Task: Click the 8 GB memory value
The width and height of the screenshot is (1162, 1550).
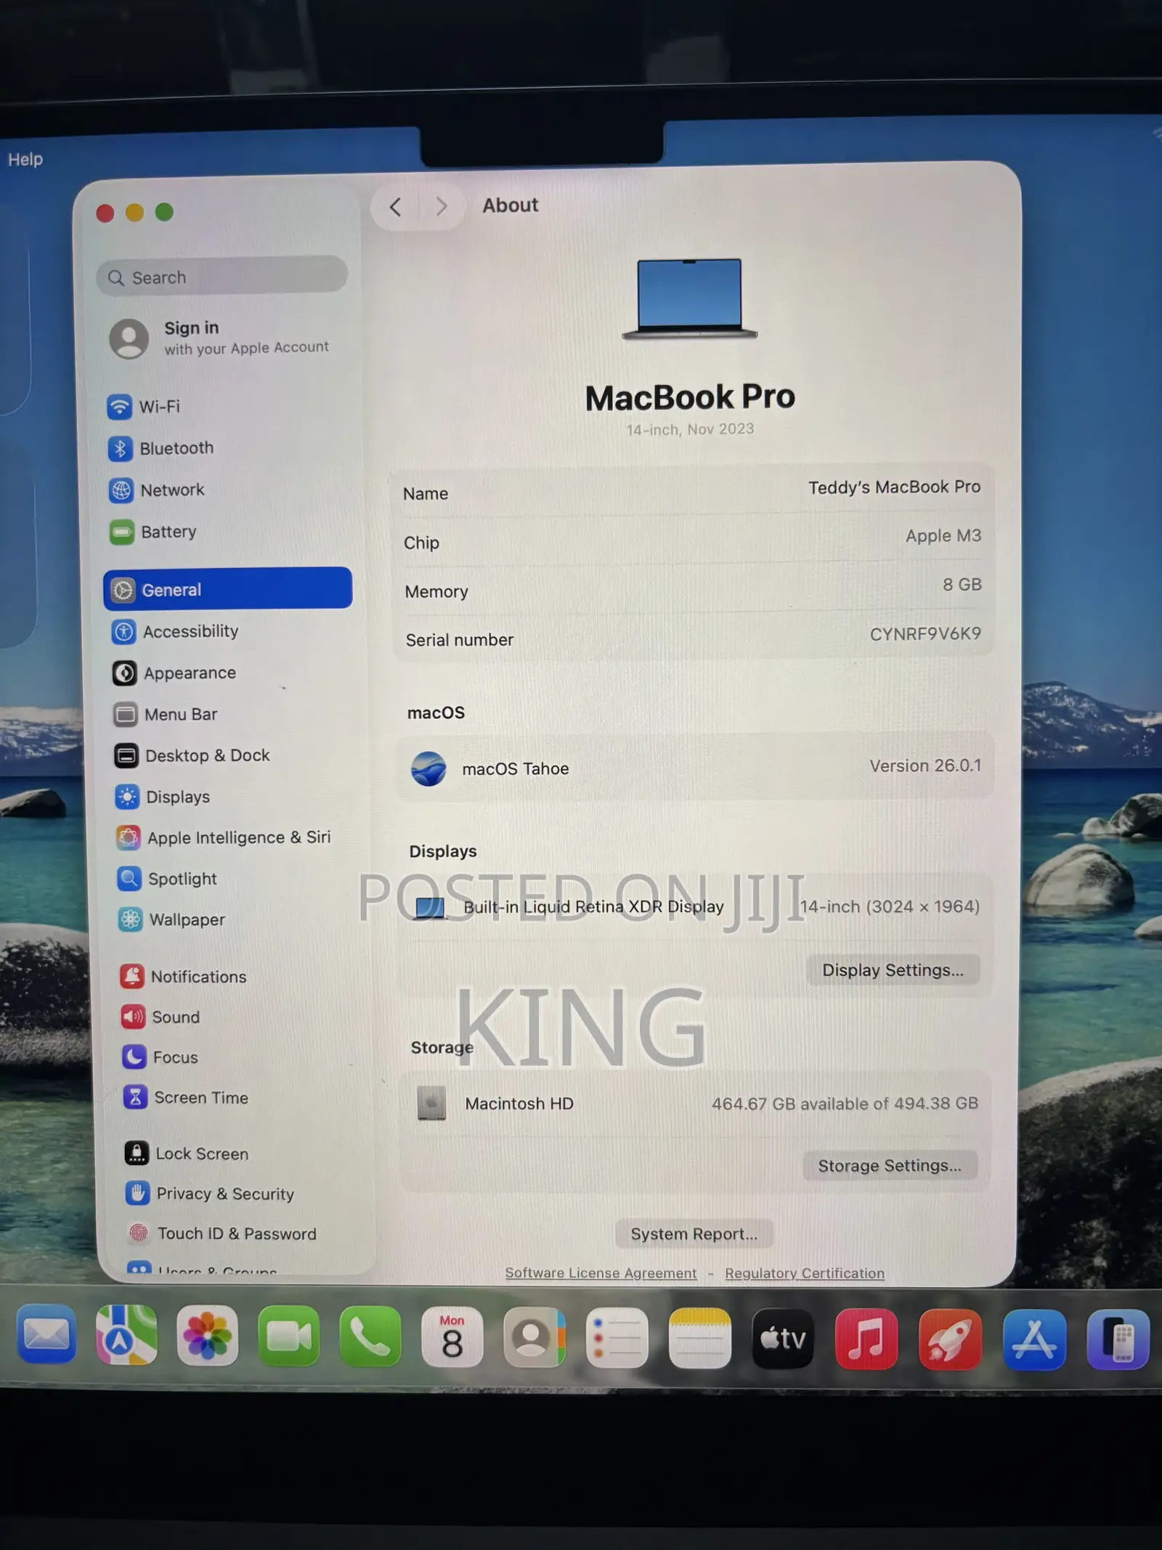Action: [x=962, y=585]
